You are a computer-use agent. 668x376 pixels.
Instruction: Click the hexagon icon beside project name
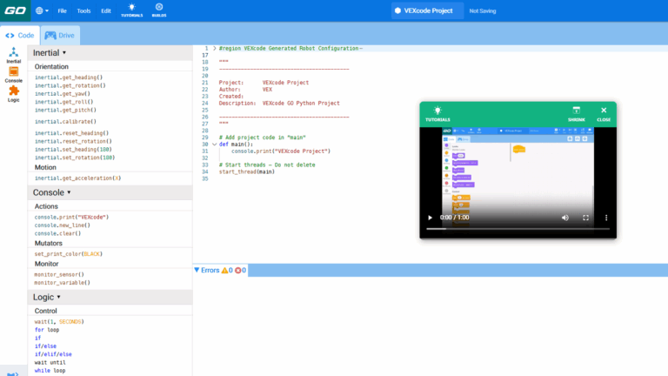pos(397,10)
